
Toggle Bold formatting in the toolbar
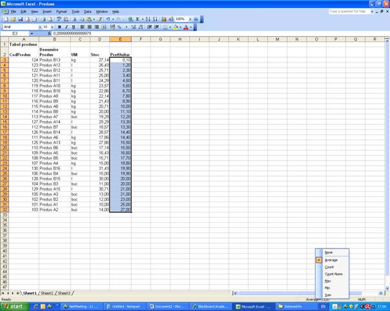(x=59, y=27)
